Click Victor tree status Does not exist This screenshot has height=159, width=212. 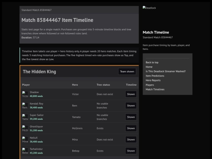pyautogui.click(x=105, y=94)
